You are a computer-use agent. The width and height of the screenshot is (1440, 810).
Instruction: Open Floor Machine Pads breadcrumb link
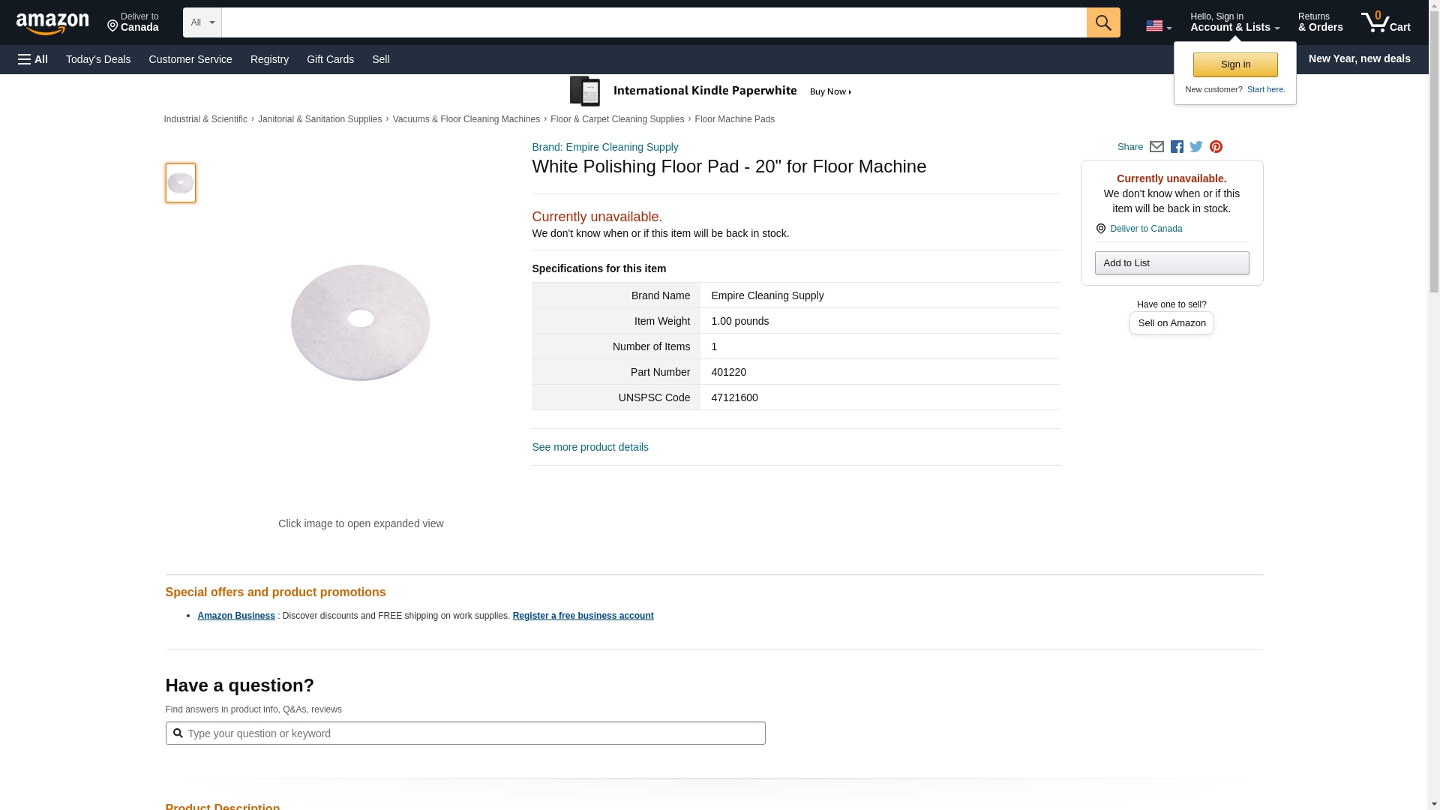pos(734,119)
